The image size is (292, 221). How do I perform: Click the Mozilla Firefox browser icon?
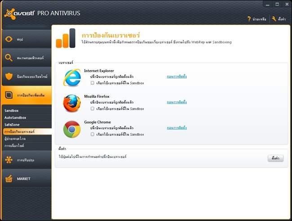pos(72,104)
